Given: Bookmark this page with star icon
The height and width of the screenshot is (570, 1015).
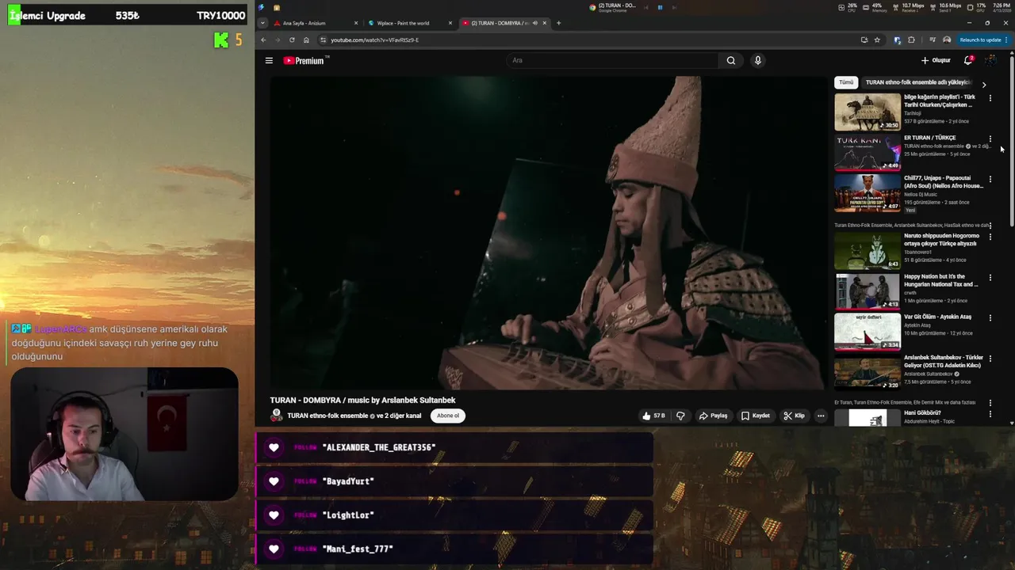Looking at the screenshot, I should point(877,40).
